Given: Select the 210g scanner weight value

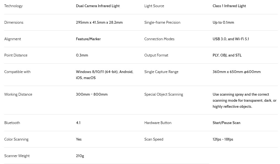Looking at the screenshot, I should tap(80, 156).
